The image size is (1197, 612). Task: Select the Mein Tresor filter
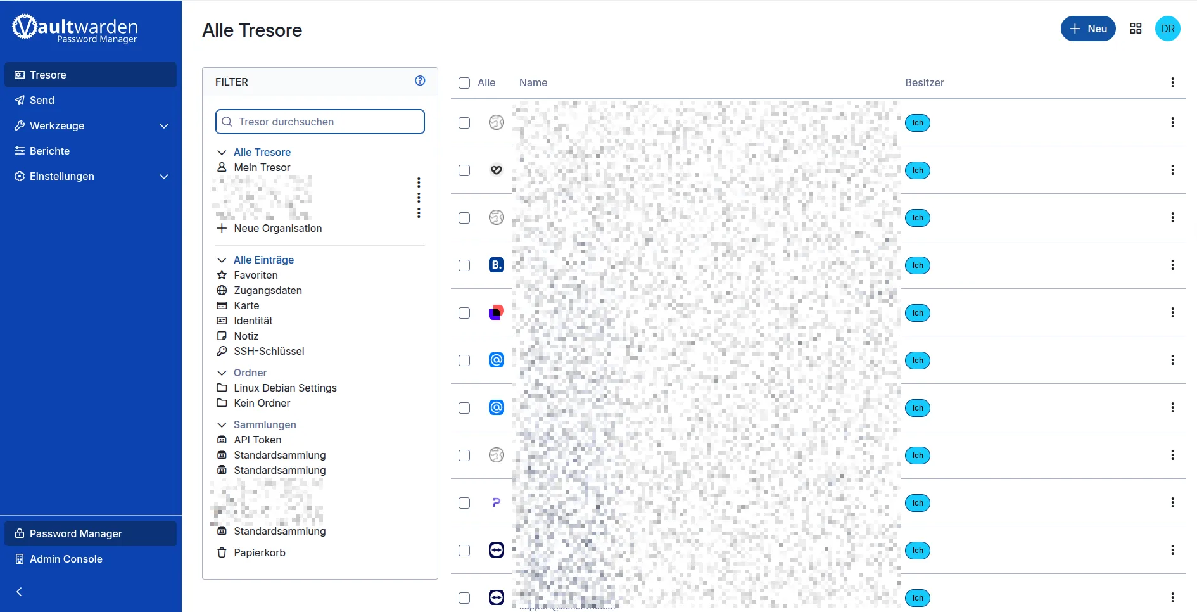pyautogui.click(x=262, y=167)
